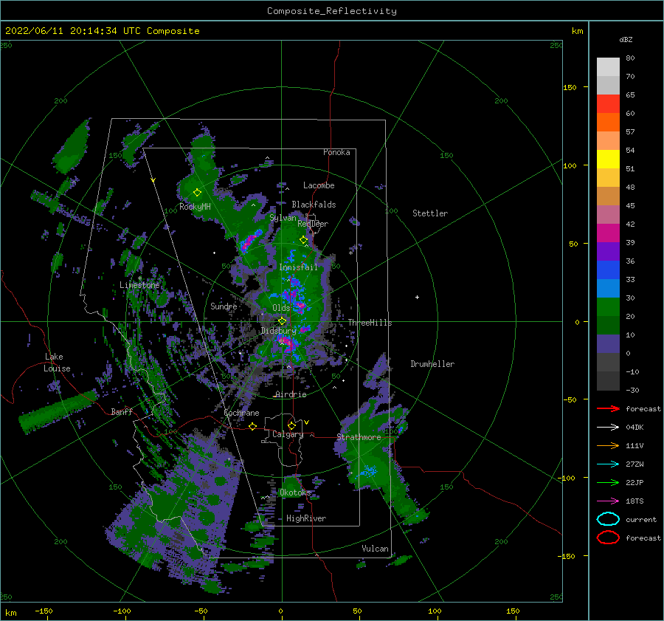The height and width of the screenshot is (621, 664).
Task: Click the Lacombe town label
Action: click(x=319, y=185)
